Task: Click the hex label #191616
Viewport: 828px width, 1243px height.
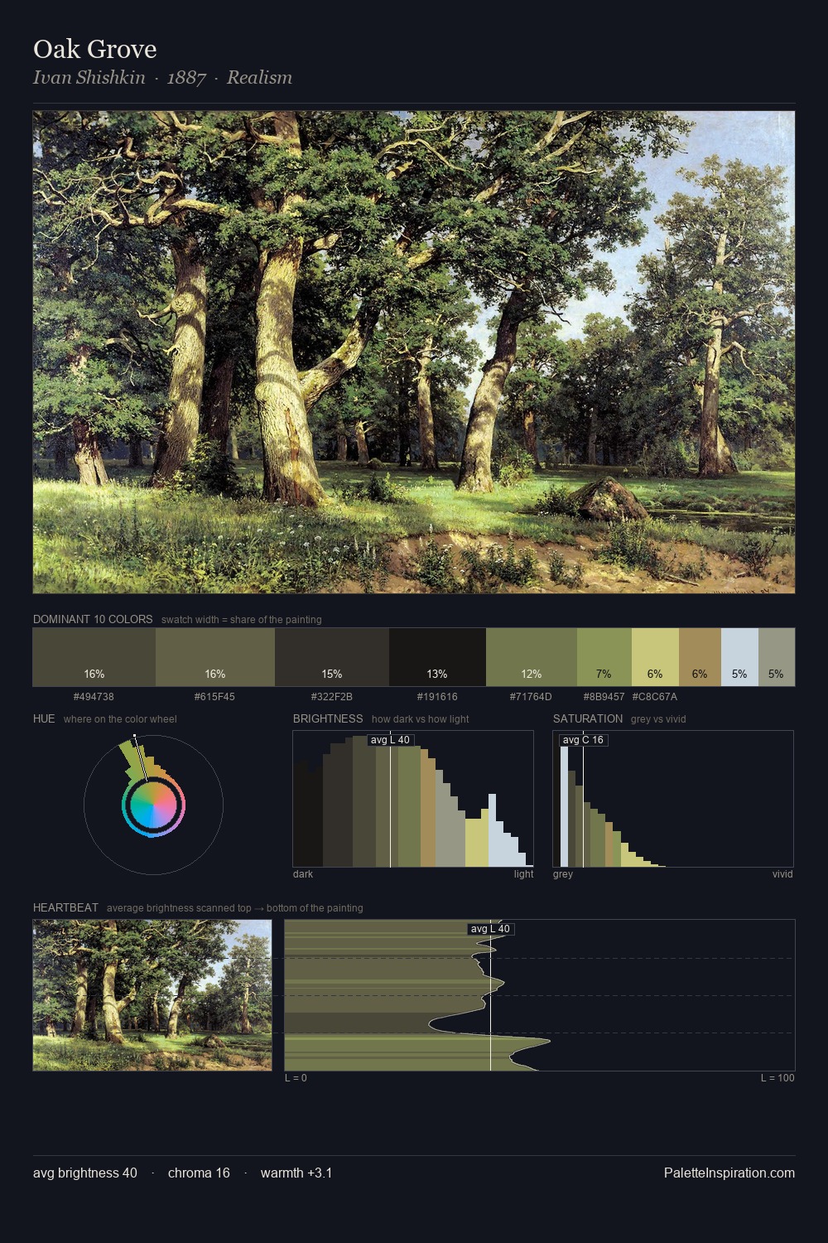Action: (437, 697)
